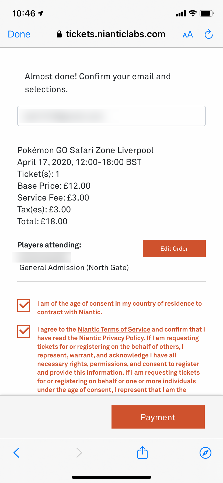Proceed with the Payment button

coord(158,417)
